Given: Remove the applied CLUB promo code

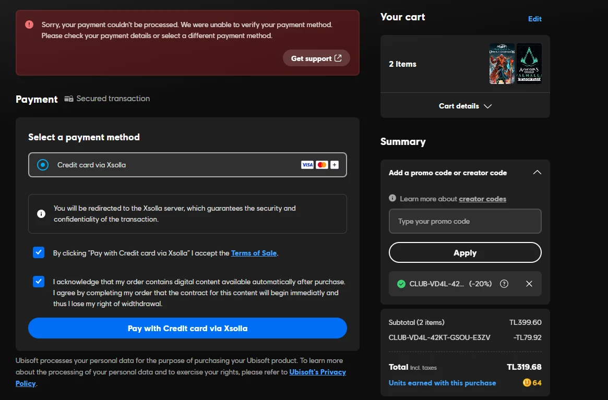Looking at the screenshot, I should coord(529,284).
